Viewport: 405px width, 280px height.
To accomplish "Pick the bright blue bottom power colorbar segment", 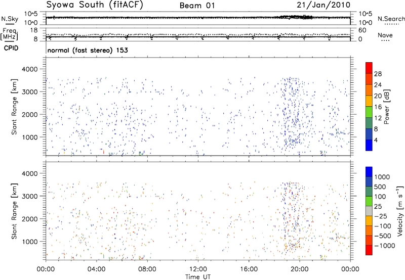I will pos(369,145).
